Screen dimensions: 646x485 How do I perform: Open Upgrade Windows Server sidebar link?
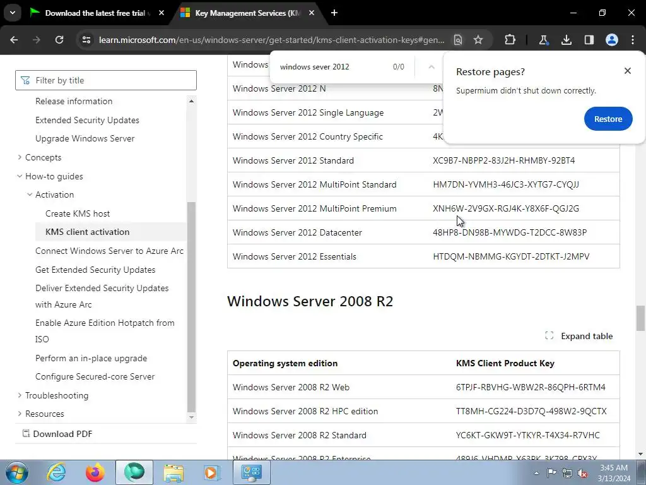pos(85,138)
